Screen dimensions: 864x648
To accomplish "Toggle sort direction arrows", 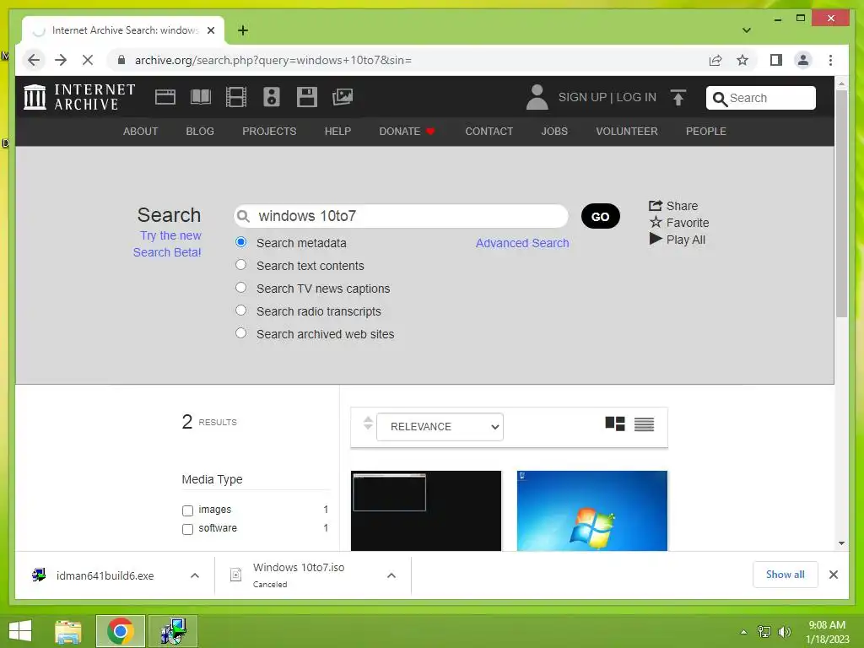I will [x=368, y=424].
